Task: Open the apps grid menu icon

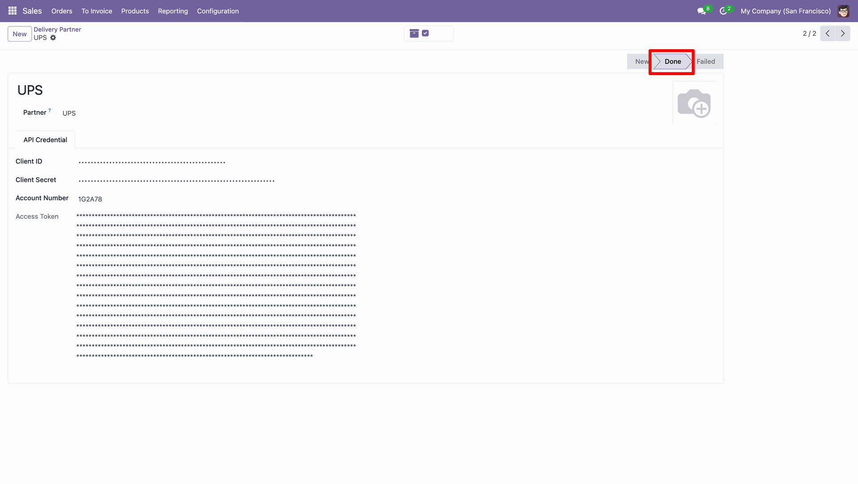Action: pyautogui.click(x=12, y=11)
